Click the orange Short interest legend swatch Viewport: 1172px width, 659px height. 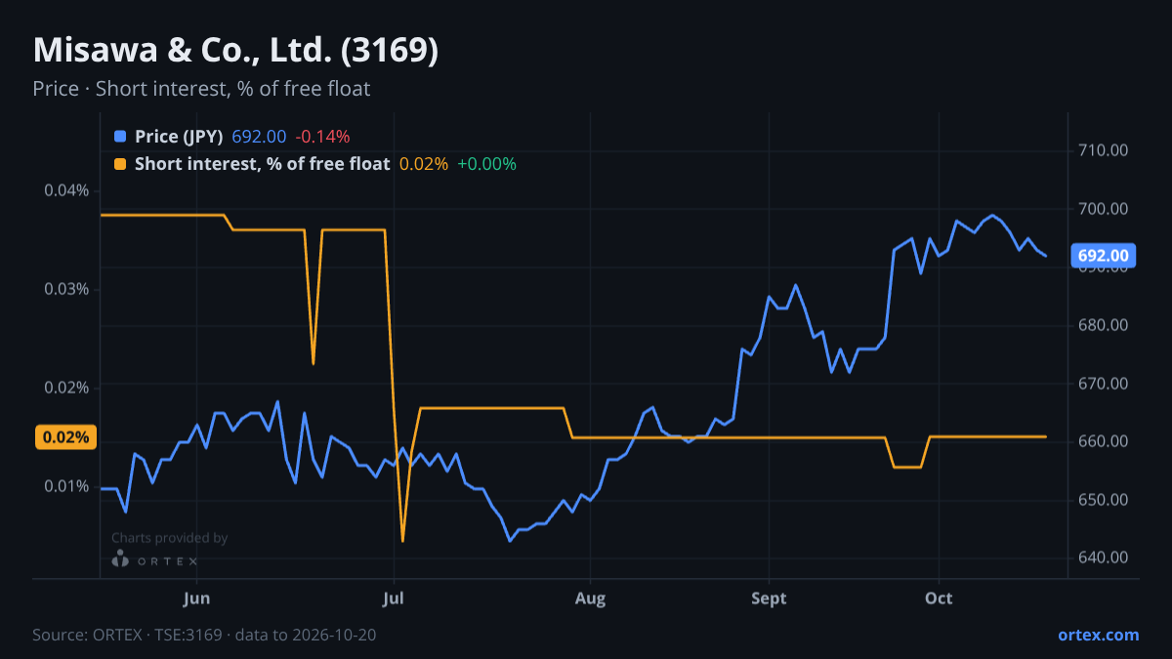tap(120, 164)
